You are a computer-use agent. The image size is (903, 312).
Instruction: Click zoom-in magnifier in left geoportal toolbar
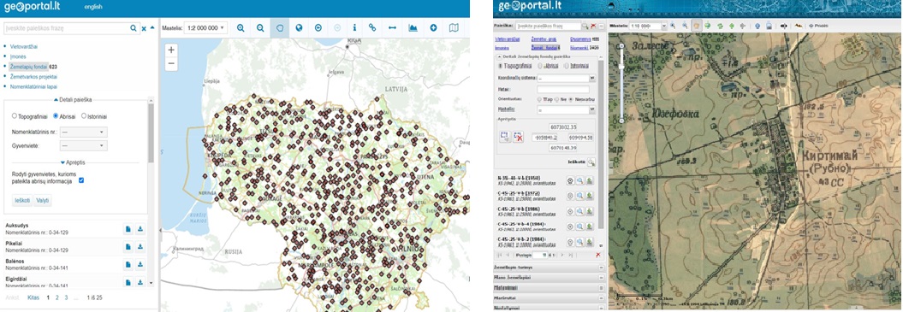(241, 27)
